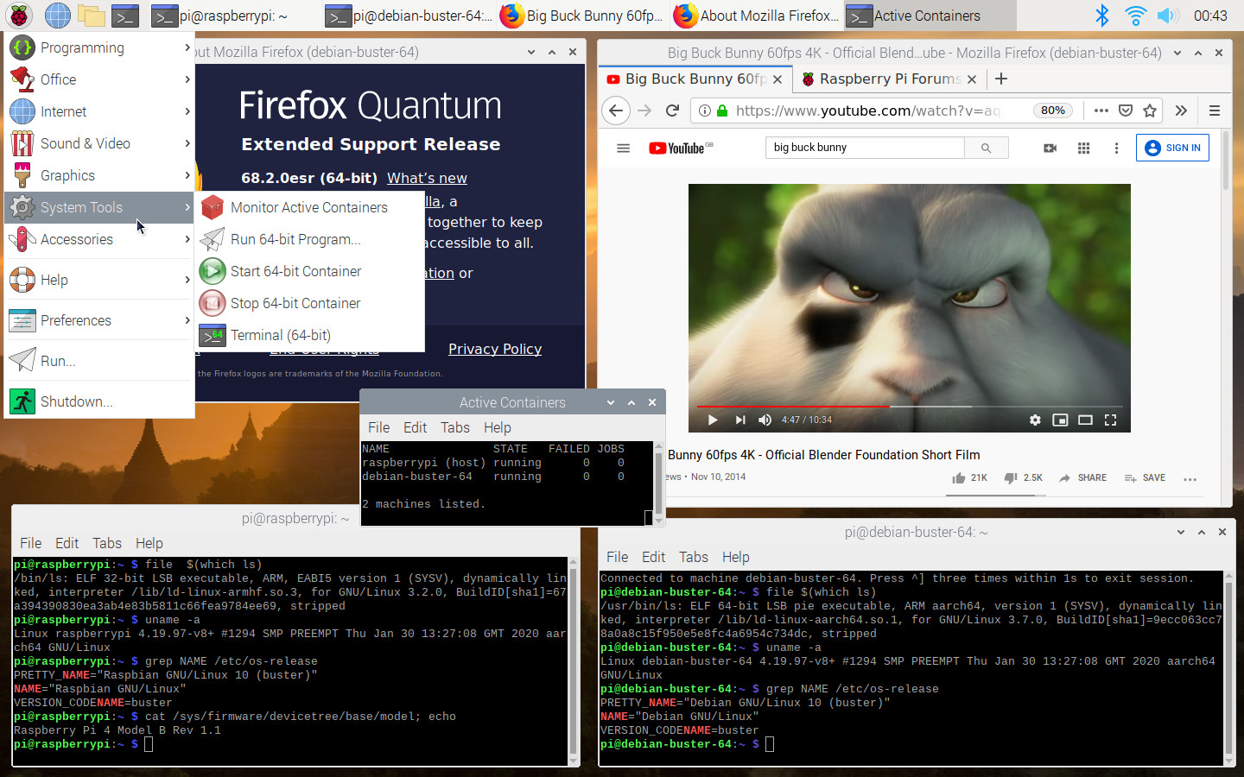This screenshot has width=1244, height=777.
Task: Open the YouTube header three-dots settings menu
Action: (x=1116, y=148)
